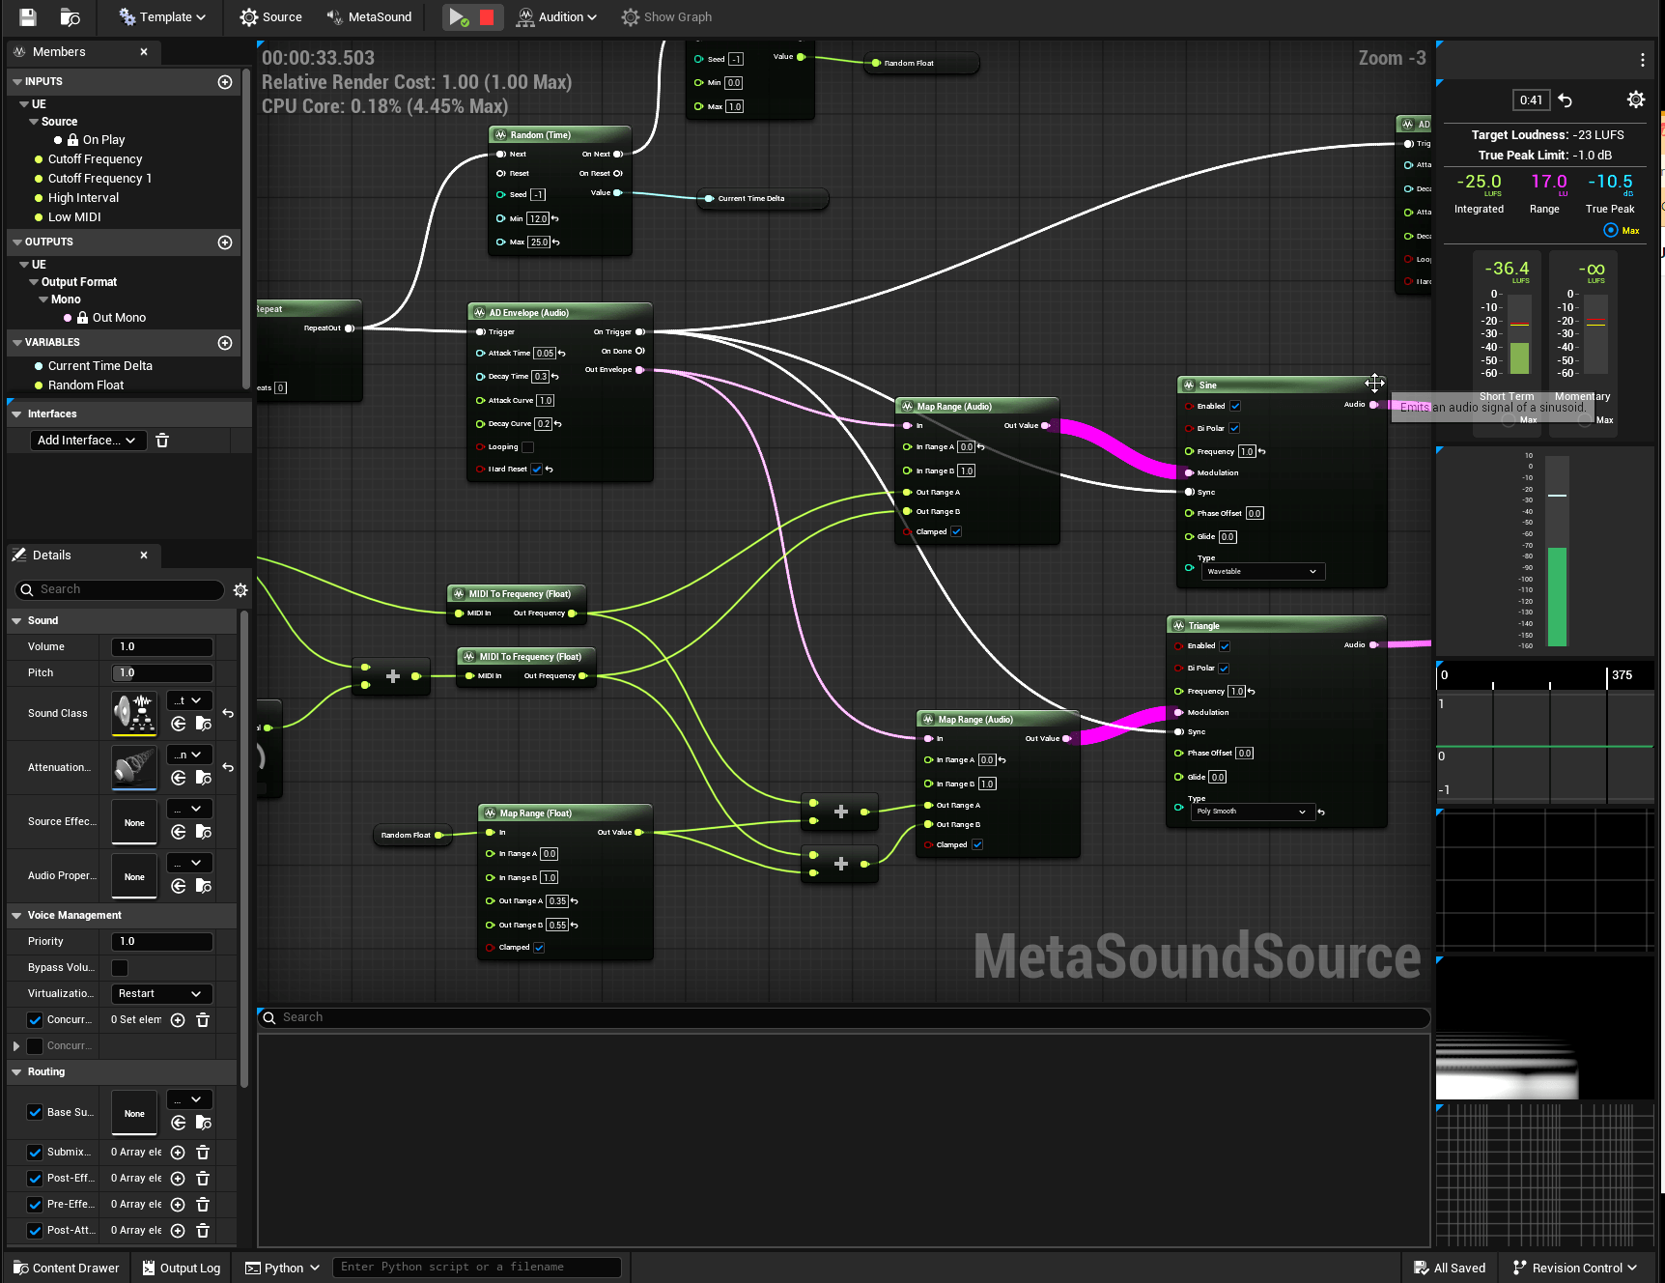Select the Cutoff Frequency 1 input
The height and width of the screenshot is (1283, 1665).
coord(99,179)
